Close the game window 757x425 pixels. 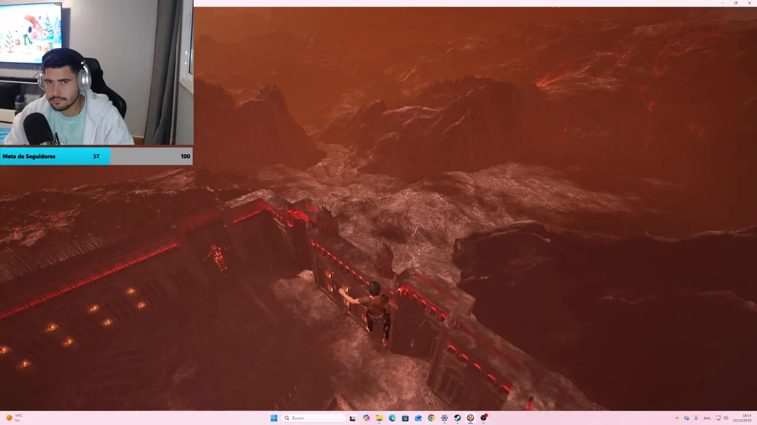[750, 3]
